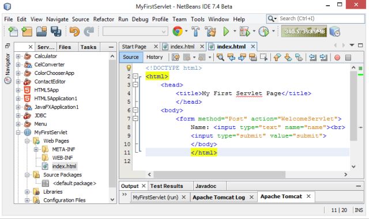Switch to the Start Page tab

pyautogui.click(x=134, y=47)
